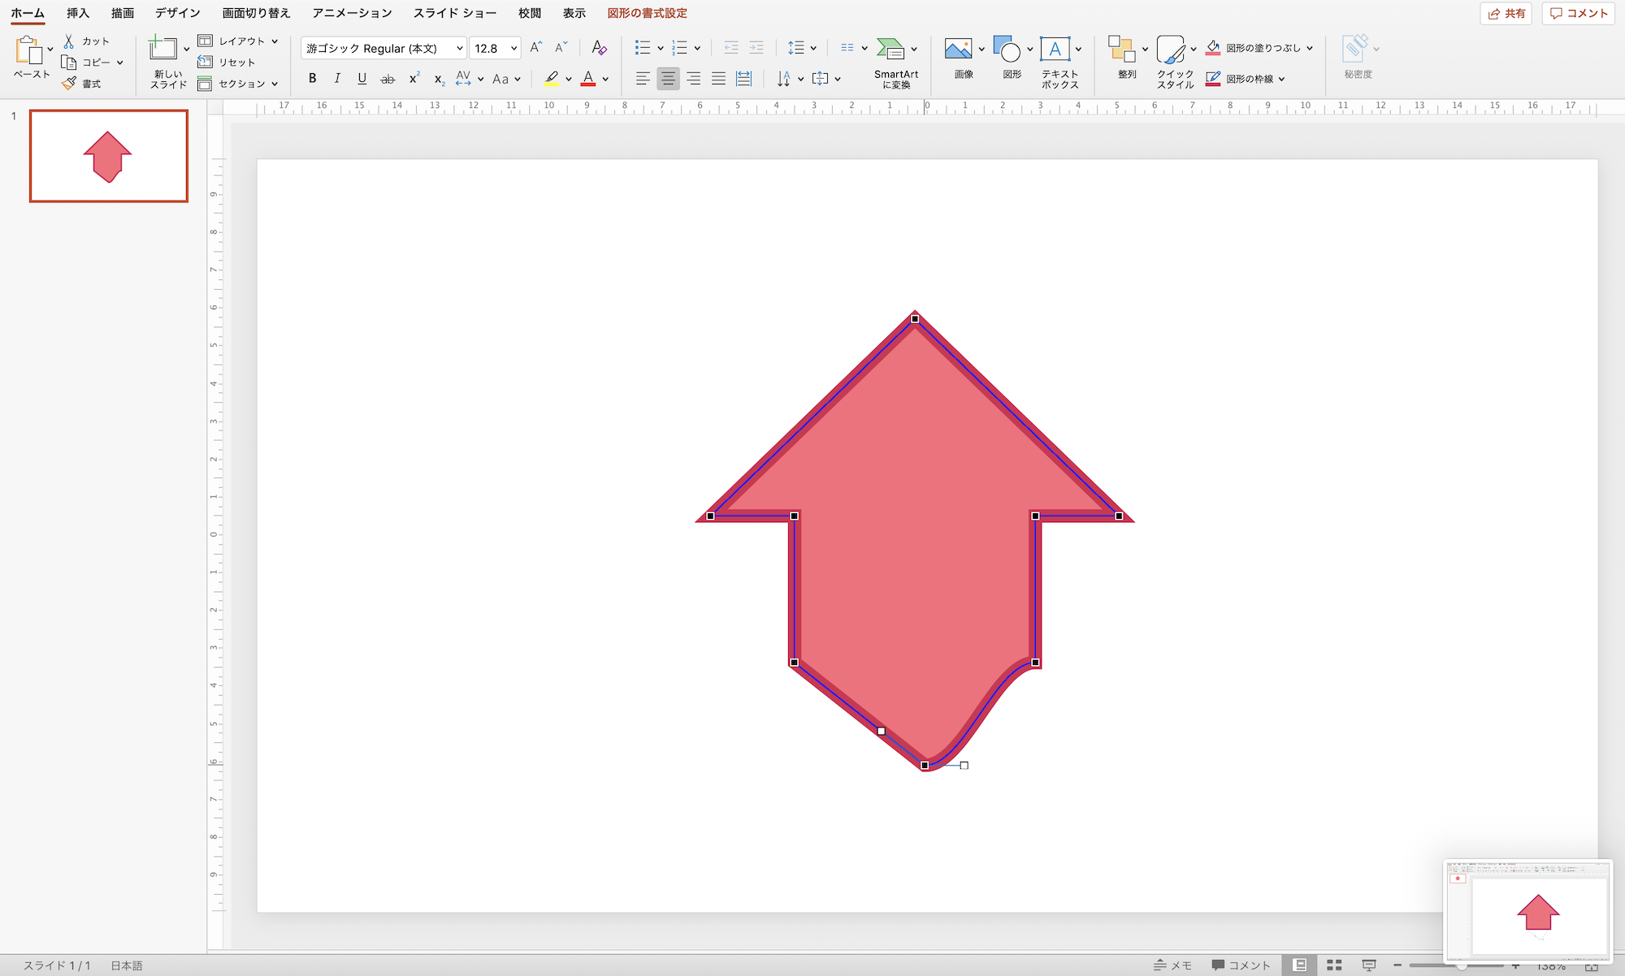Screen dimensions: 1625x976
Task: Click the Paste clipboard icon
Action: 29,50
